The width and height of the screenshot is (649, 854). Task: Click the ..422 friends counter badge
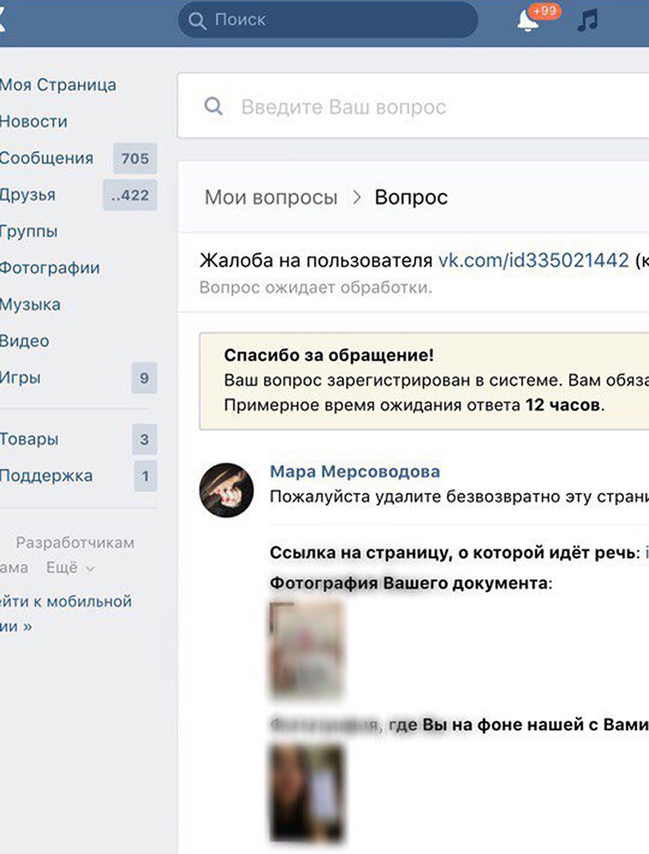(130, 195)
